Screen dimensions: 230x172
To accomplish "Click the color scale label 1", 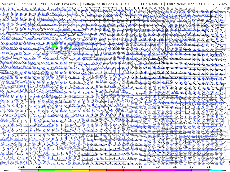I will coord(55,167).
